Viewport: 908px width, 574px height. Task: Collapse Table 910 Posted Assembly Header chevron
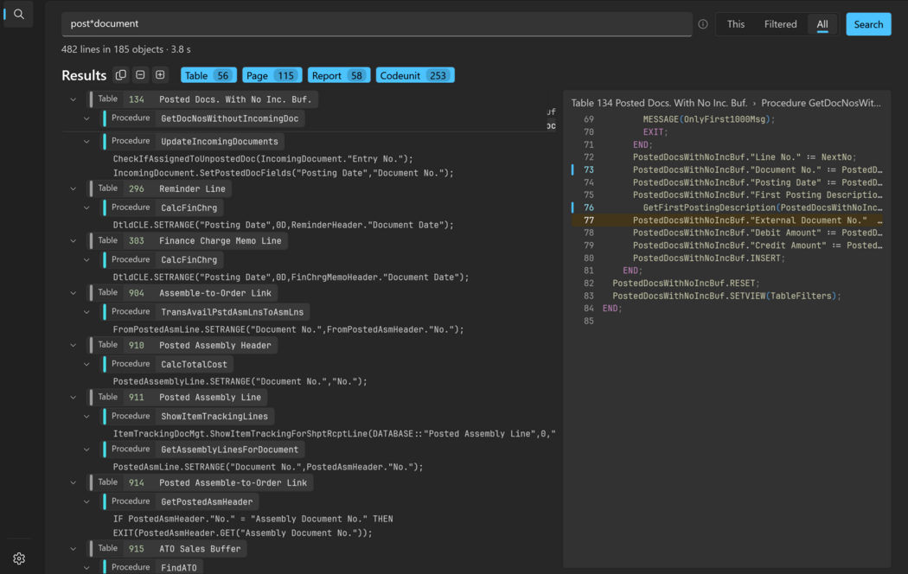[x=73, y=346]
